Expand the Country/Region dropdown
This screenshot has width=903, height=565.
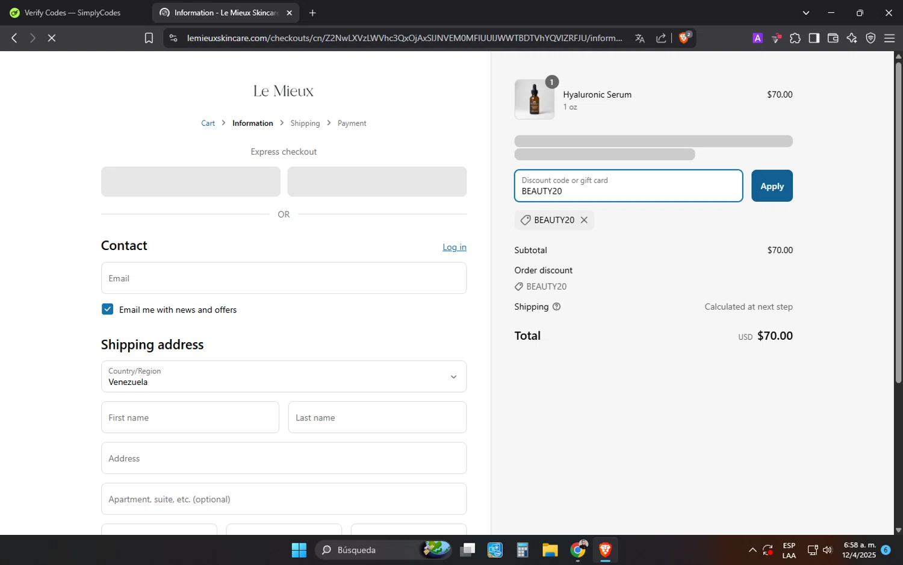(284, 376)
